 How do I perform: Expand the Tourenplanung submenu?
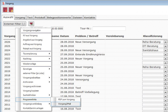pyautogui.click(x=36, y=54)
